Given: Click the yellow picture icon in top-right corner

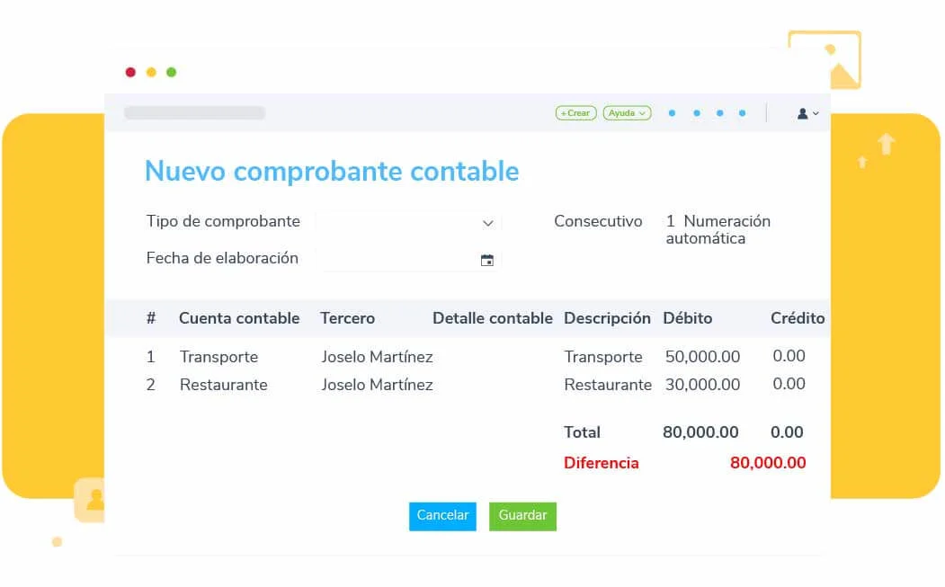Looking at the screenshot, I should coord(825,59).
